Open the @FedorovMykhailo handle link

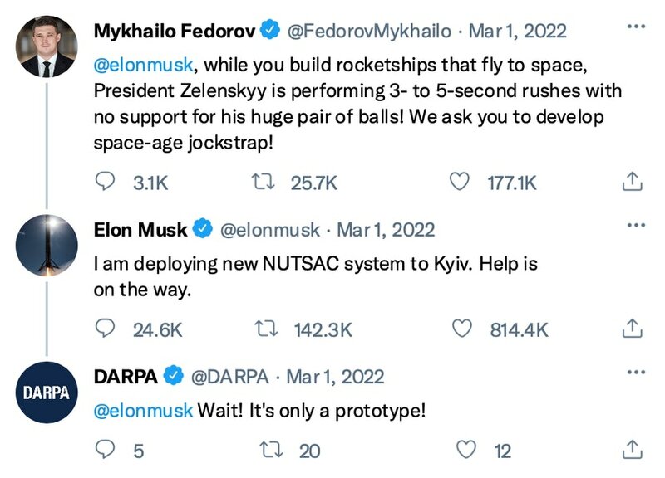371,32
